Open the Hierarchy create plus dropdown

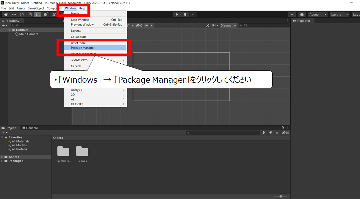click(4, 26)
